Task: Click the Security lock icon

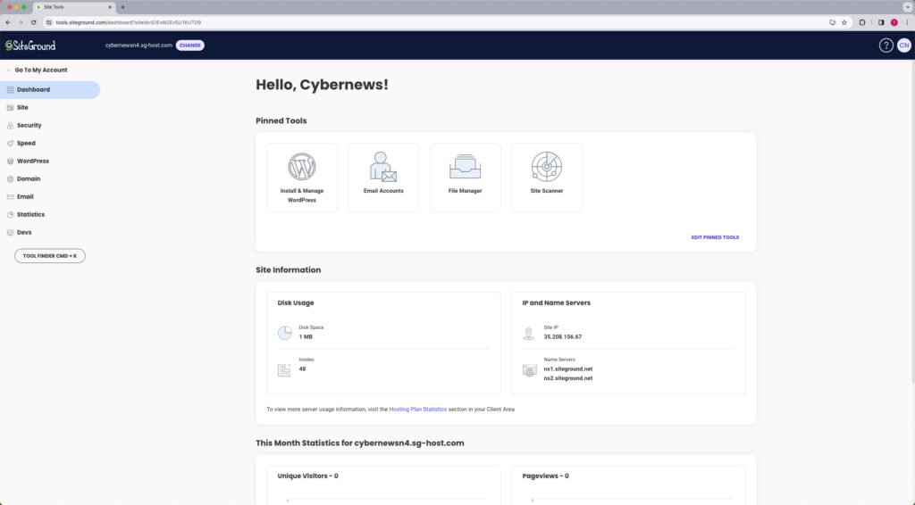Action: click(10, 125)
